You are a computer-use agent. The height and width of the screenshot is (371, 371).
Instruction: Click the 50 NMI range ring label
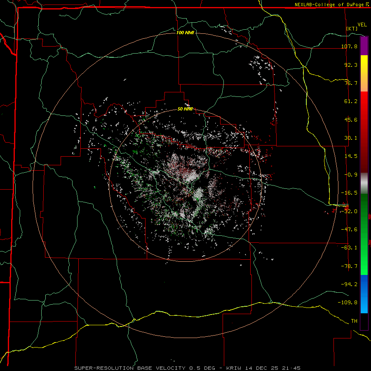[x=185, y=109]
